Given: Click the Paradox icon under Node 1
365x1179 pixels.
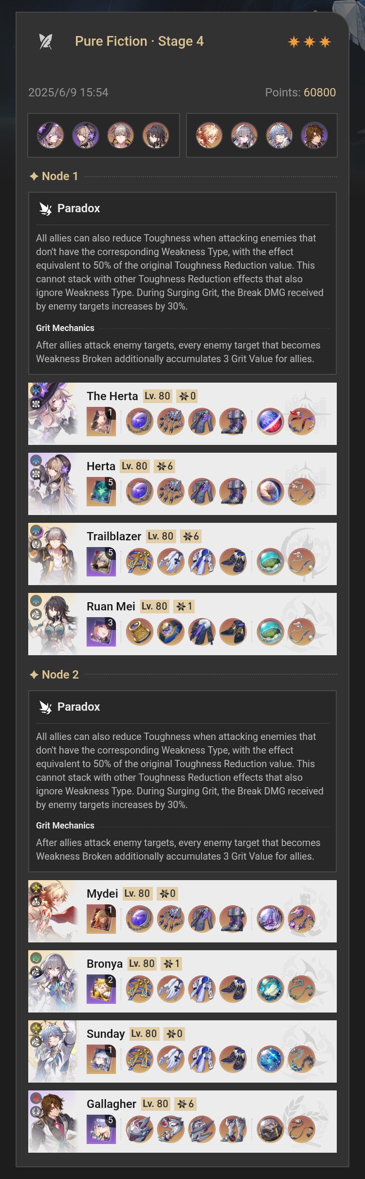Looking at the screenshot, I should pyautogui.click(x=46, y=208).
